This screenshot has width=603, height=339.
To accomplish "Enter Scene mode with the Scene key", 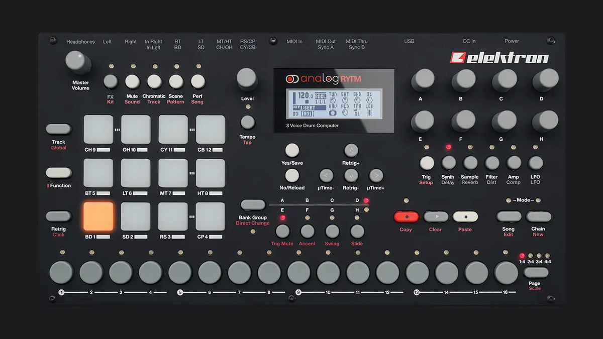I will pyautogui.click(x=175, y=82).
